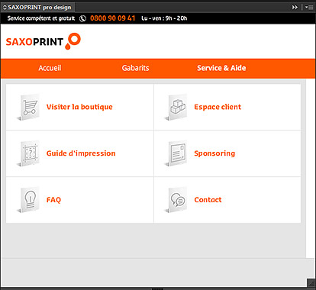This screenshot has width=316, height=290.
Task: Click the question mark print guide icon
Action: point(28,153)
